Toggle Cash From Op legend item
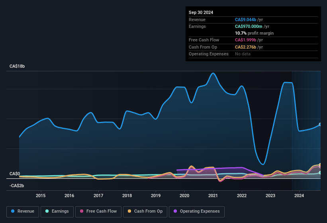This screenshot has width=327, height=223. point(145,211)
